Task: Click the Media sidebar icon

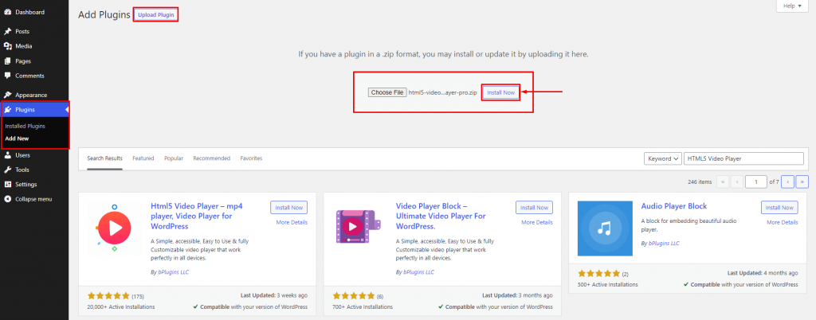Action: (7, 46)
